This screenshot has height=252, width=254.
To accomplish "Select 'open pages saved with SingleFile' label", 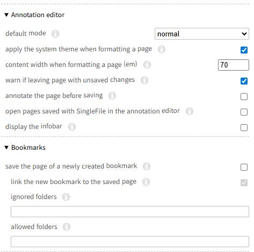I will click(92, 111).
